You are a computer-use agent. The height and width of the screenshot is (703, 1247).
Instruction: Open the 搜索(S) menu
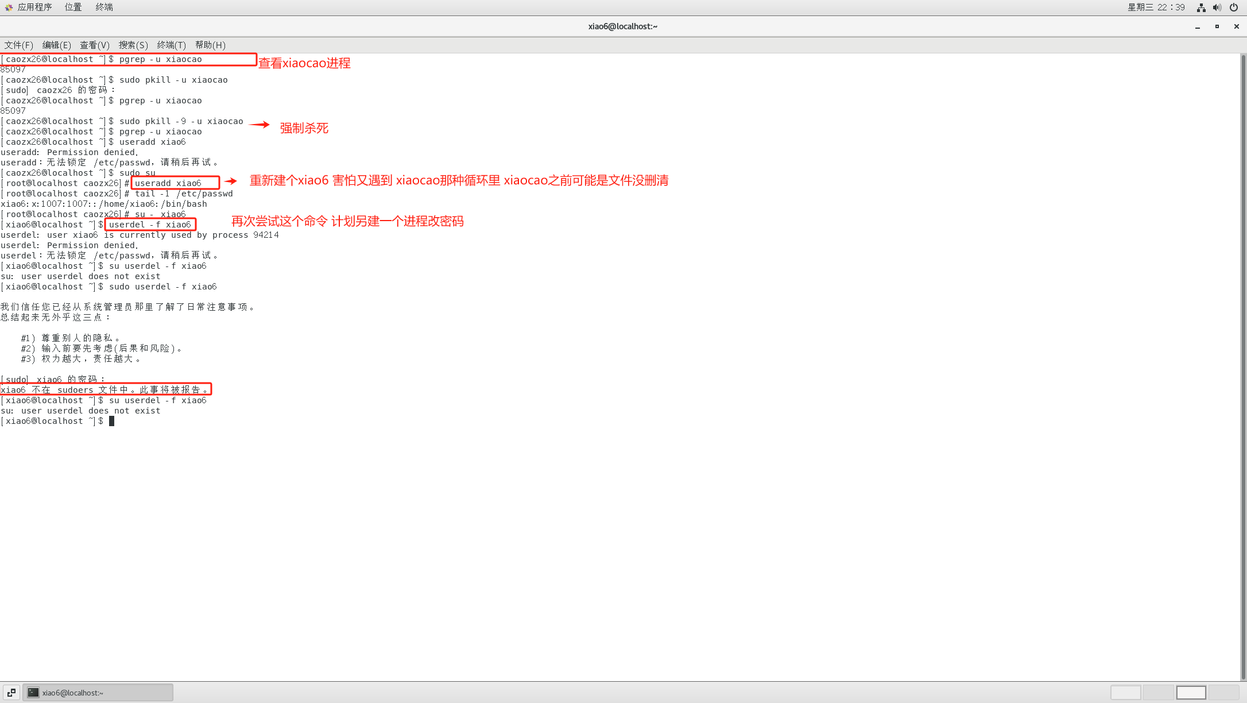[133, 45]
